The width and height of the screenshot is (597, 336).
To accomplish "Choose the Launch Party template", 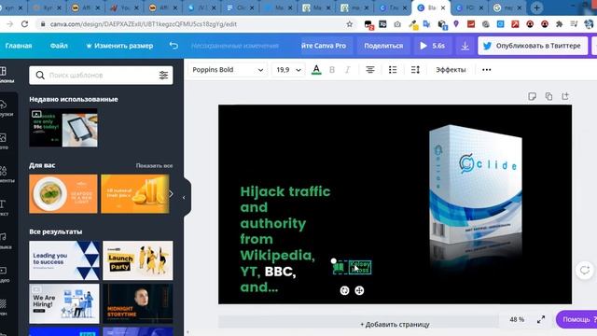I will pos(138,260).
